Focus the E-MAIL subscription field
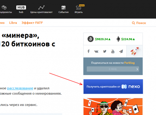156x115 pixels. (113, 69)
